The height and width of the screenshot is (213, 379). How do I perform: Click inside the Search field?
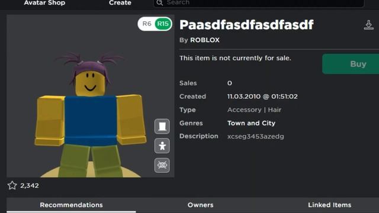point(259,3)
